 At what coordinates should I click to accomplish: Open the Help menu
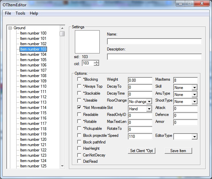[x=34, y=13]
